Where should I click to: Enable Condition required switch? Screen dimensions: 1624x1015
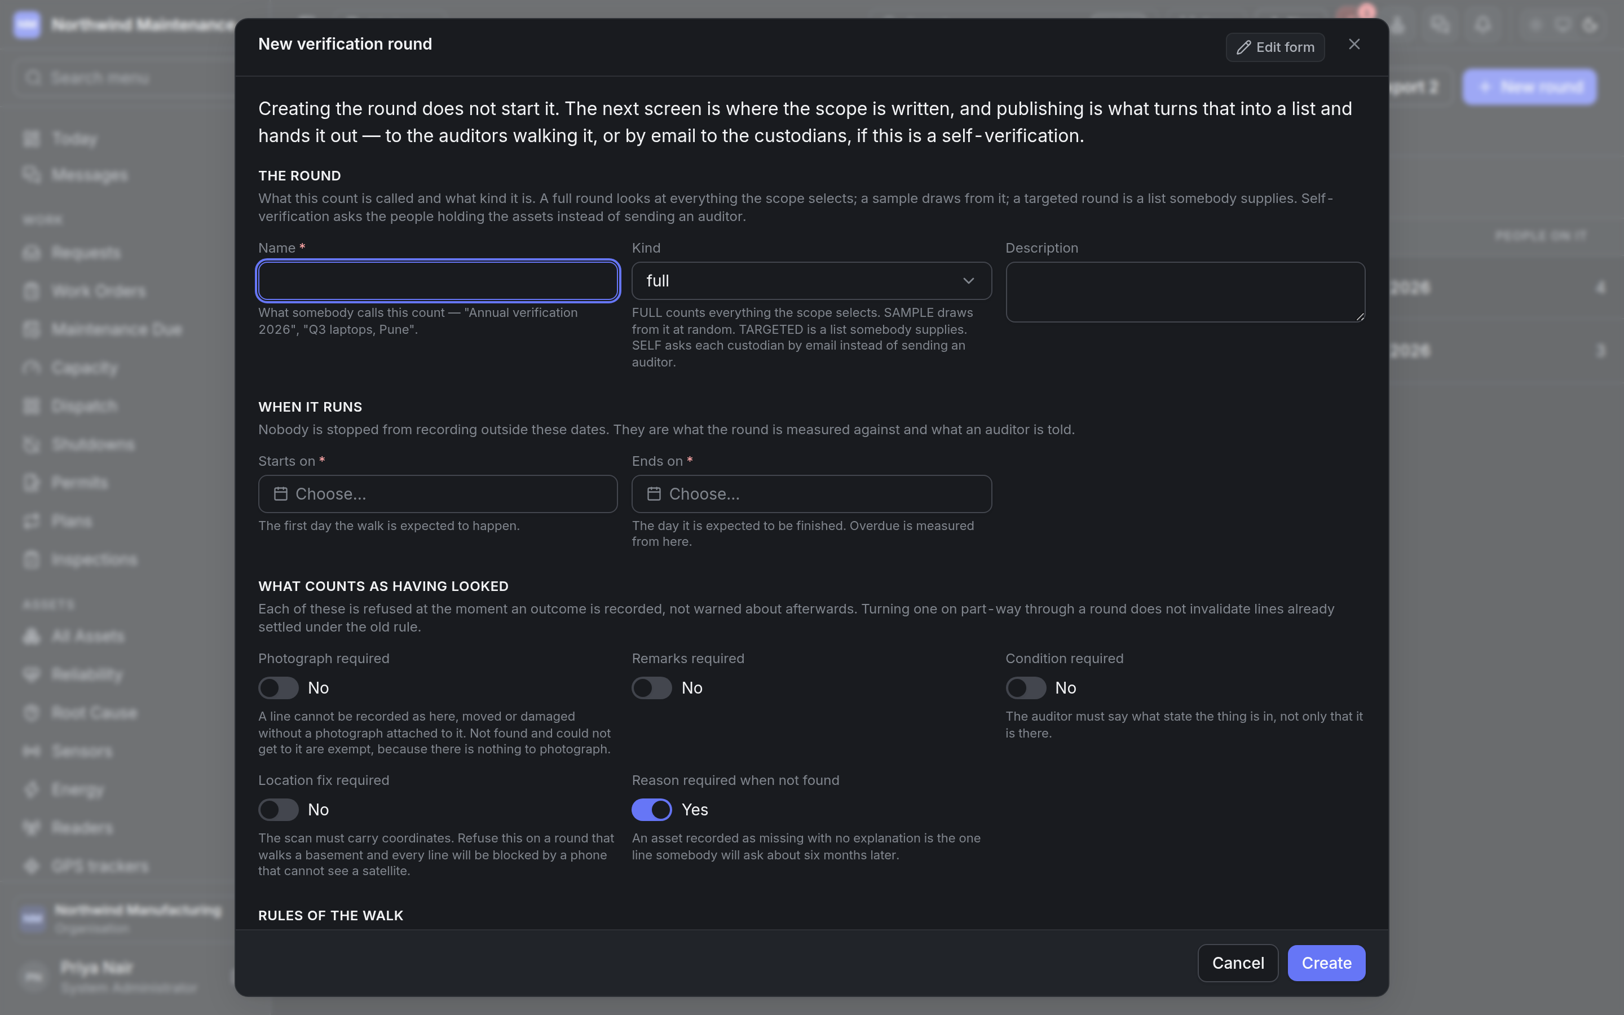tap(1025, 688)
